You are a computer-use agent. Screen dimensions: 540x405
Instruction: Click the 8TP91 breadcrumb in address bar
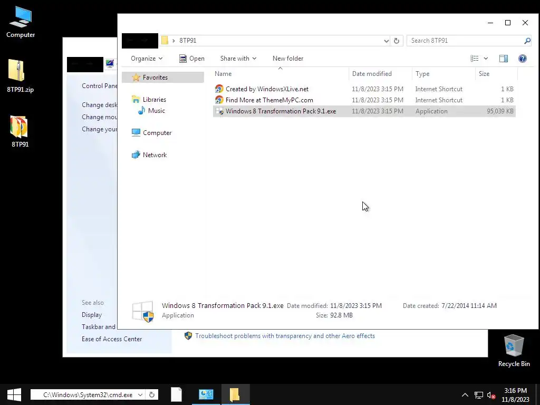[x=188, y=41]
